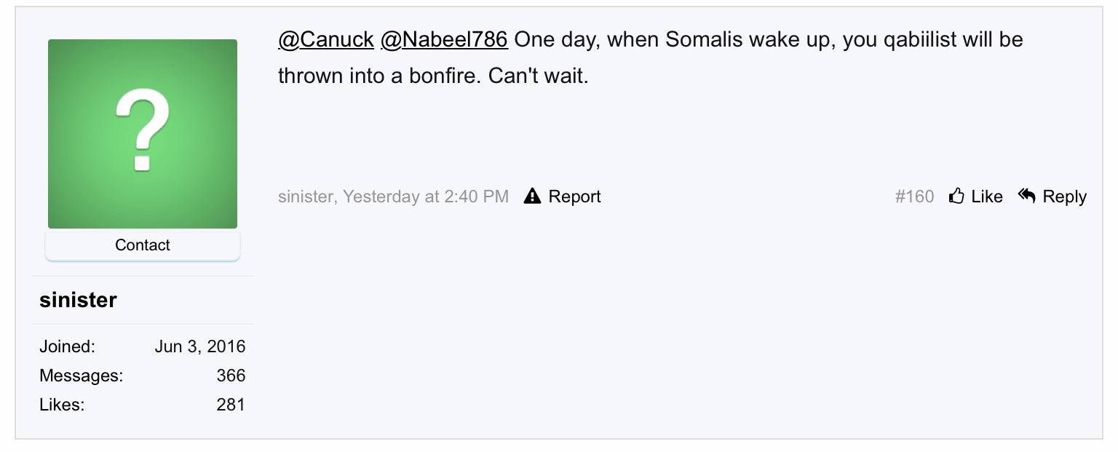The image size is (1118, 452).
Task: Click the grey sinister author name below post
Action: coord(306,197)
